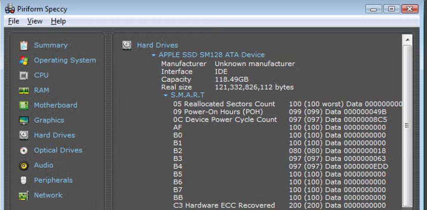
Task: Select the B5 attribute row
Action: click(x=280, y=174)
